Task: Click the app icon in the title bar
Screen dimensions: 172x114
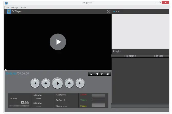Action: coord(6,3)
